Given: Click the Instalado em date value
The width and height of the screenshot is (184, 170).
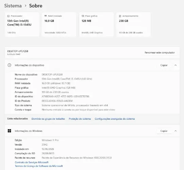Looking at the screenshot, I should tap(48, 149).
